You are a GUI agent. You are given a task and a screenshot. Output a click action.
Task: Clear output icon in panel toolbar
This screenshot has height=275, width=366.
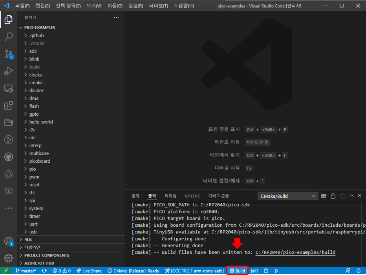coord(324,196)
